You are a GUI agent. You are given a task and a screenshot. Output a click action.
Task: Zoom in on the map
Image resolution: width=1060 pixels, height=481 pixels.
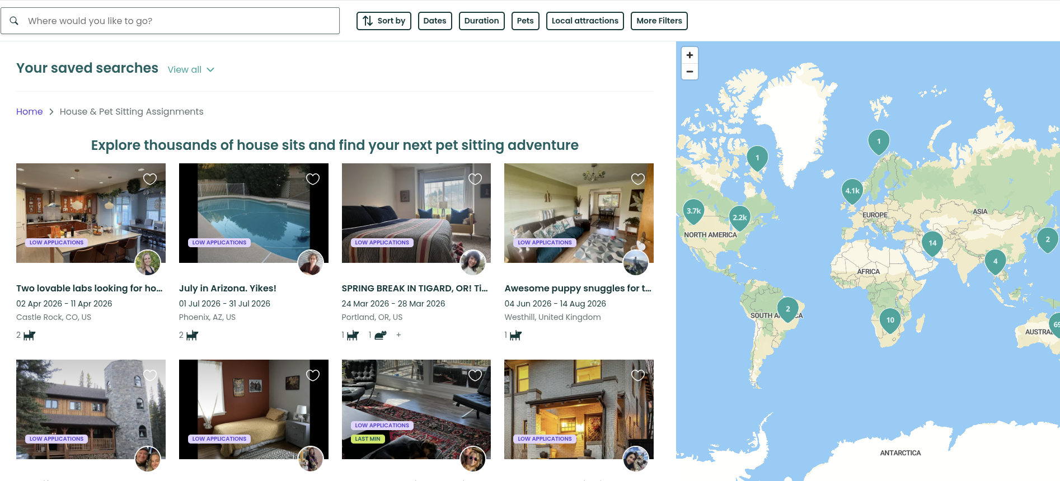(x=690, y=55)
